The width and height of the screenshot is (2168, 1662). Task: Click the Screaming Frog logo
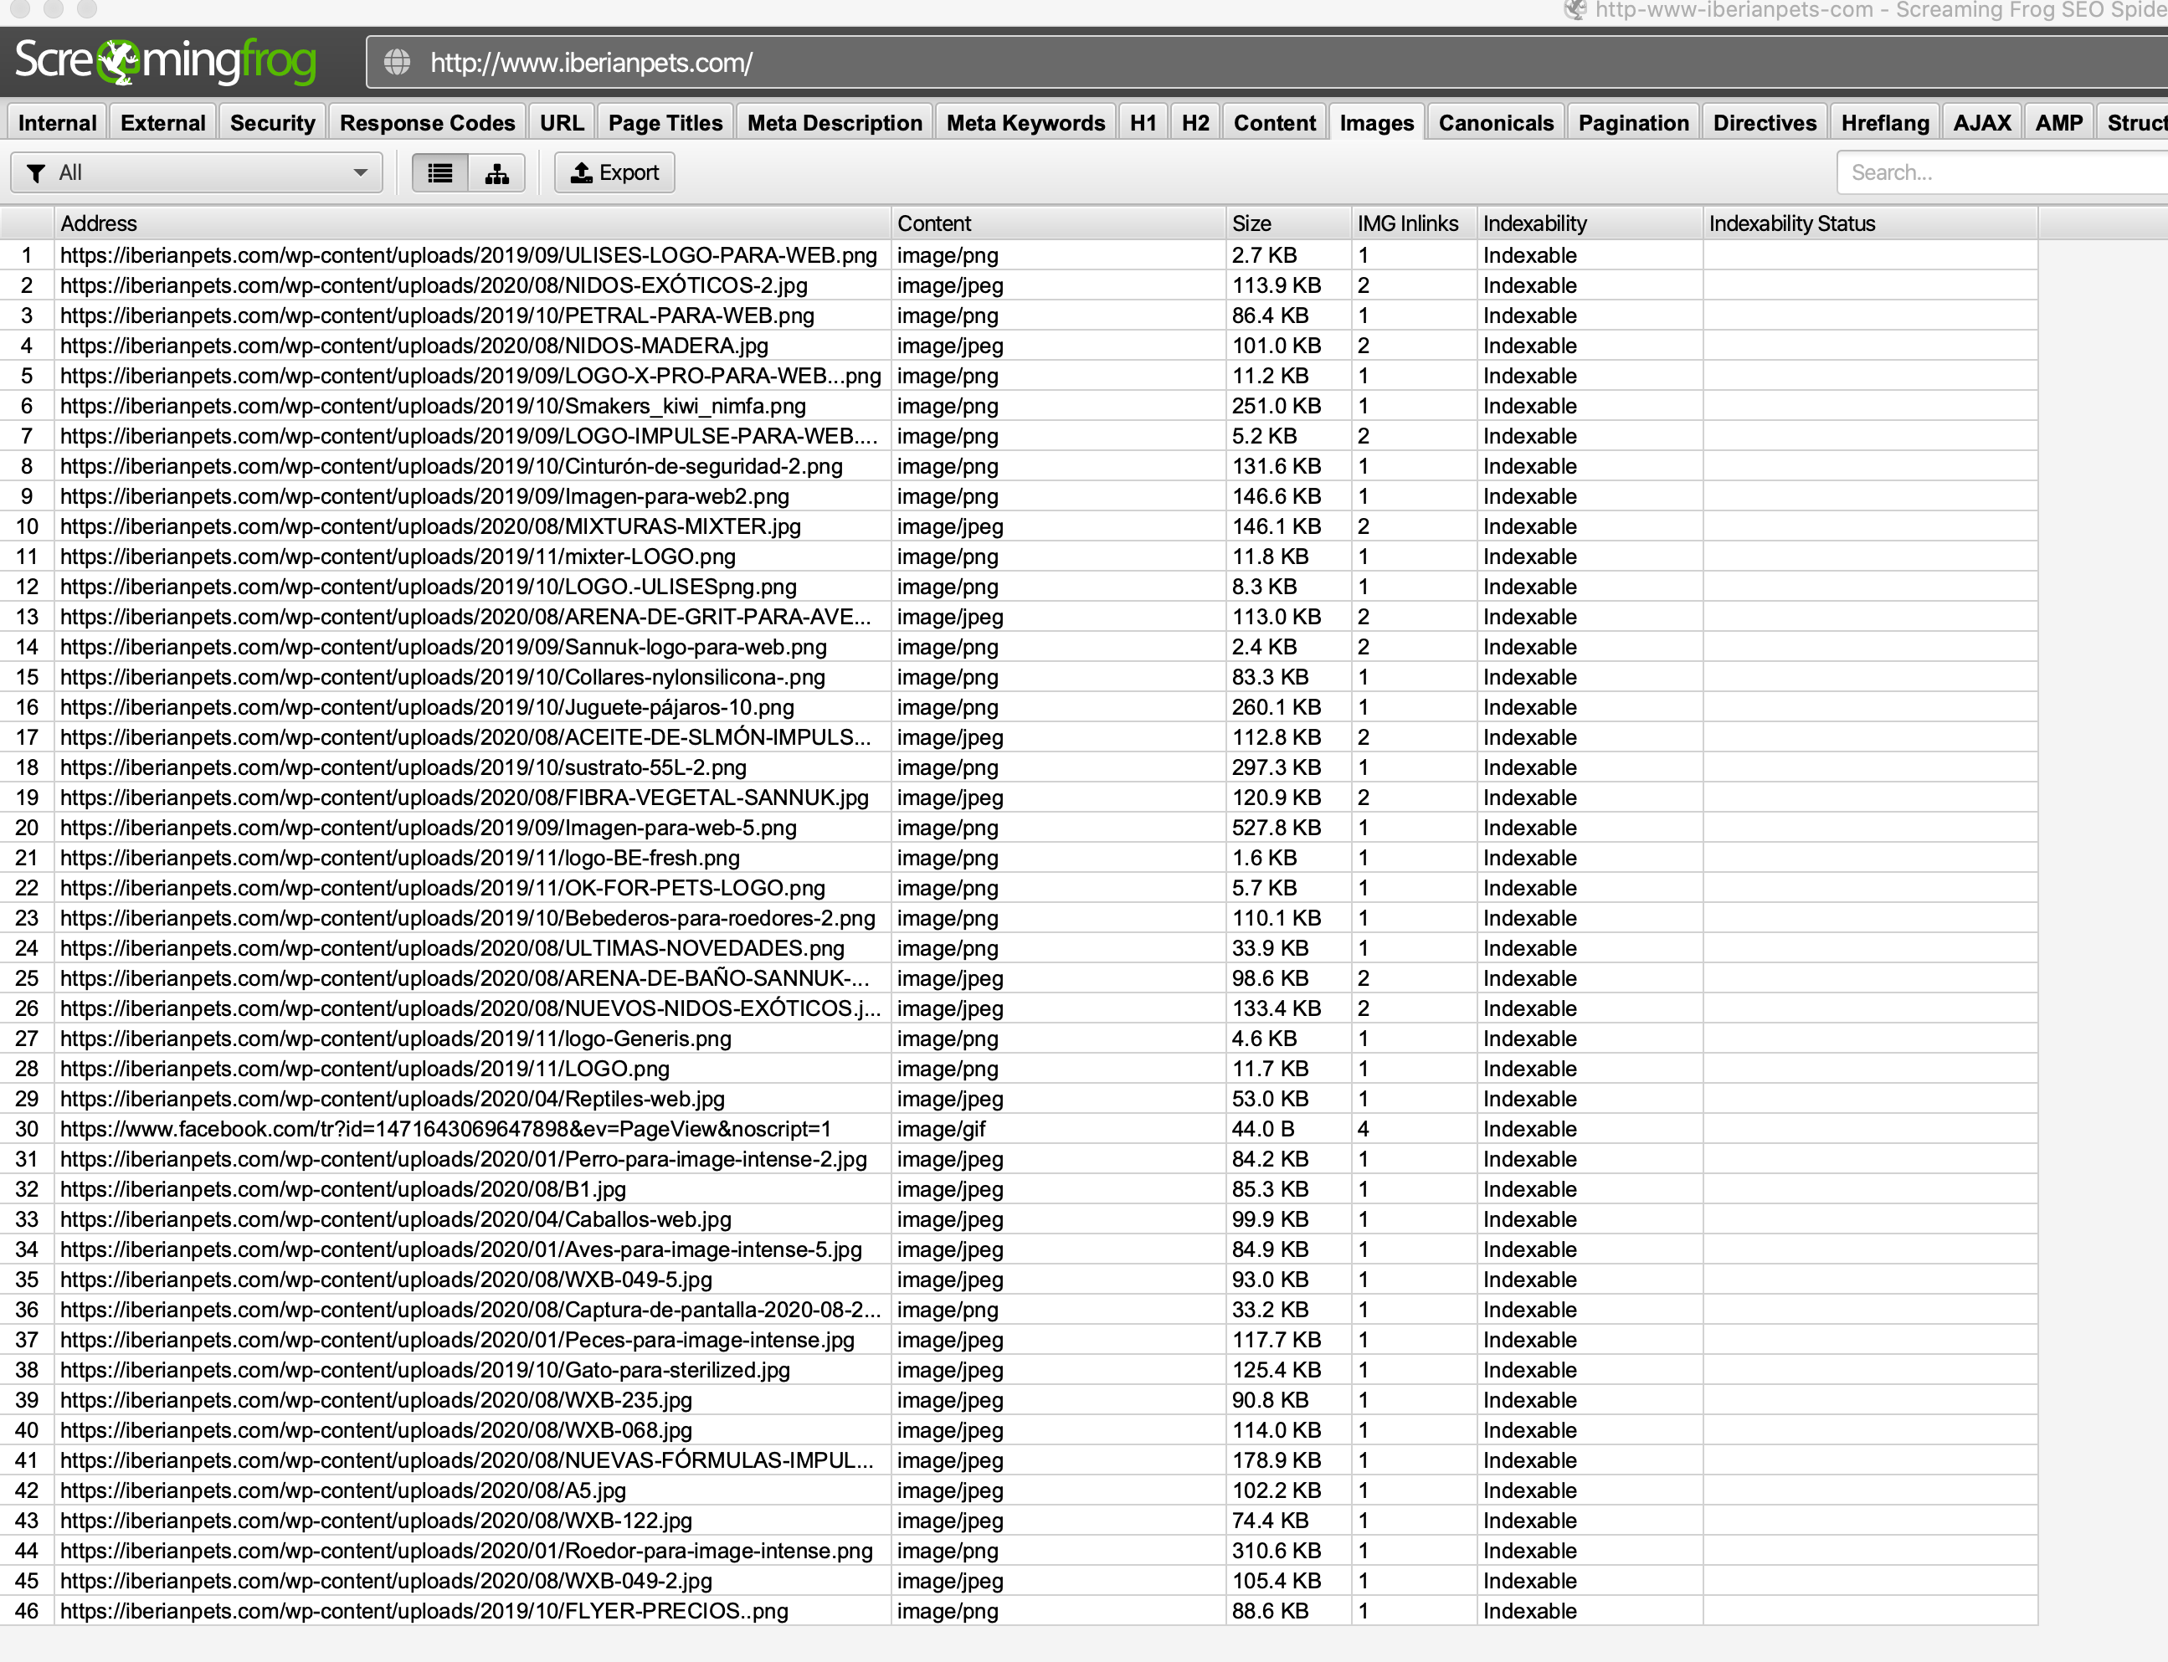[165, 61]
